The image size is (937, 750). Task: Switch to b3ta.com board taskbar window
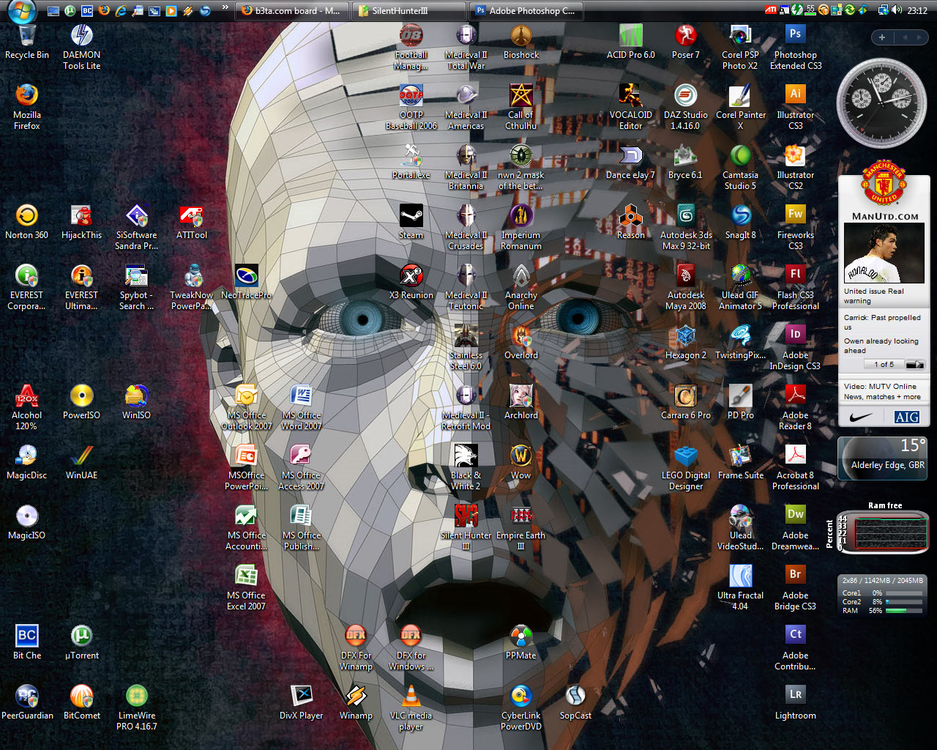tap(292, 10)
